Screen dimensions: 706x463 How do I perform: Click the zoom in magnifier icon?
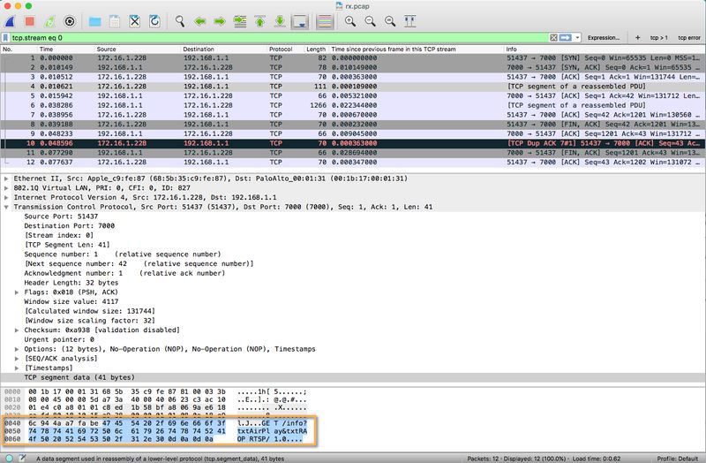(x=350, y=19)
